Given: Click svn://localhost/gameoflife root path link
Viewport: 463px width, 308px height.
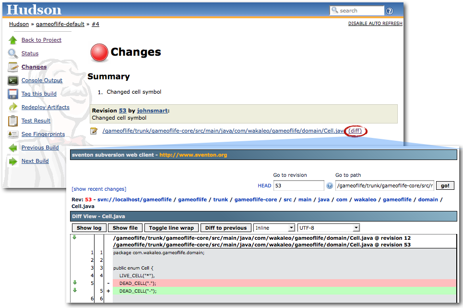Looking at the screenshot, I should click(134, 199).
